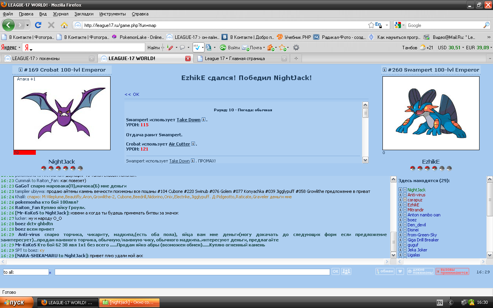Viewport: 493px width, 308px height.
Task: Click the Yandex toolbar search field
Action: (84, 48)
